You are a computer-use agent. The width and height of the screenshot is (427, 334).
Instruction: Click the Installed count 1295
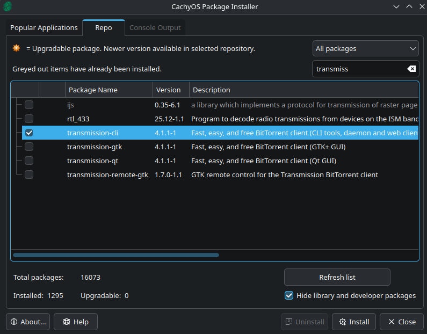coord(55,296)
